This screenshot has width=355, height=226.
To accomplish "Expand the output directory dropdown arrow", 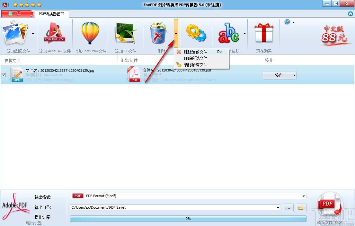I will click(278, 207).
